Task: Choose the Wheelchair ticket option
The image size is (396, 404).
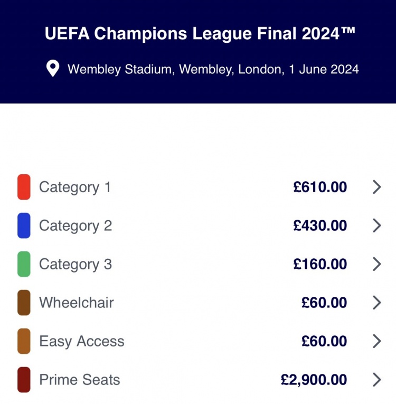Action: (76, 303)
